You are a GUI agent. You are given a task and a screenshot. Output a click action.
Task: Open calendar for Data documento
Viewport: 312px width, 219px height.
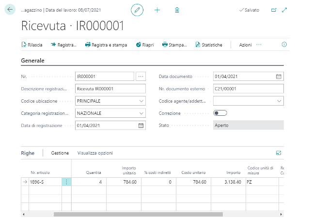[x=279, y=77]
